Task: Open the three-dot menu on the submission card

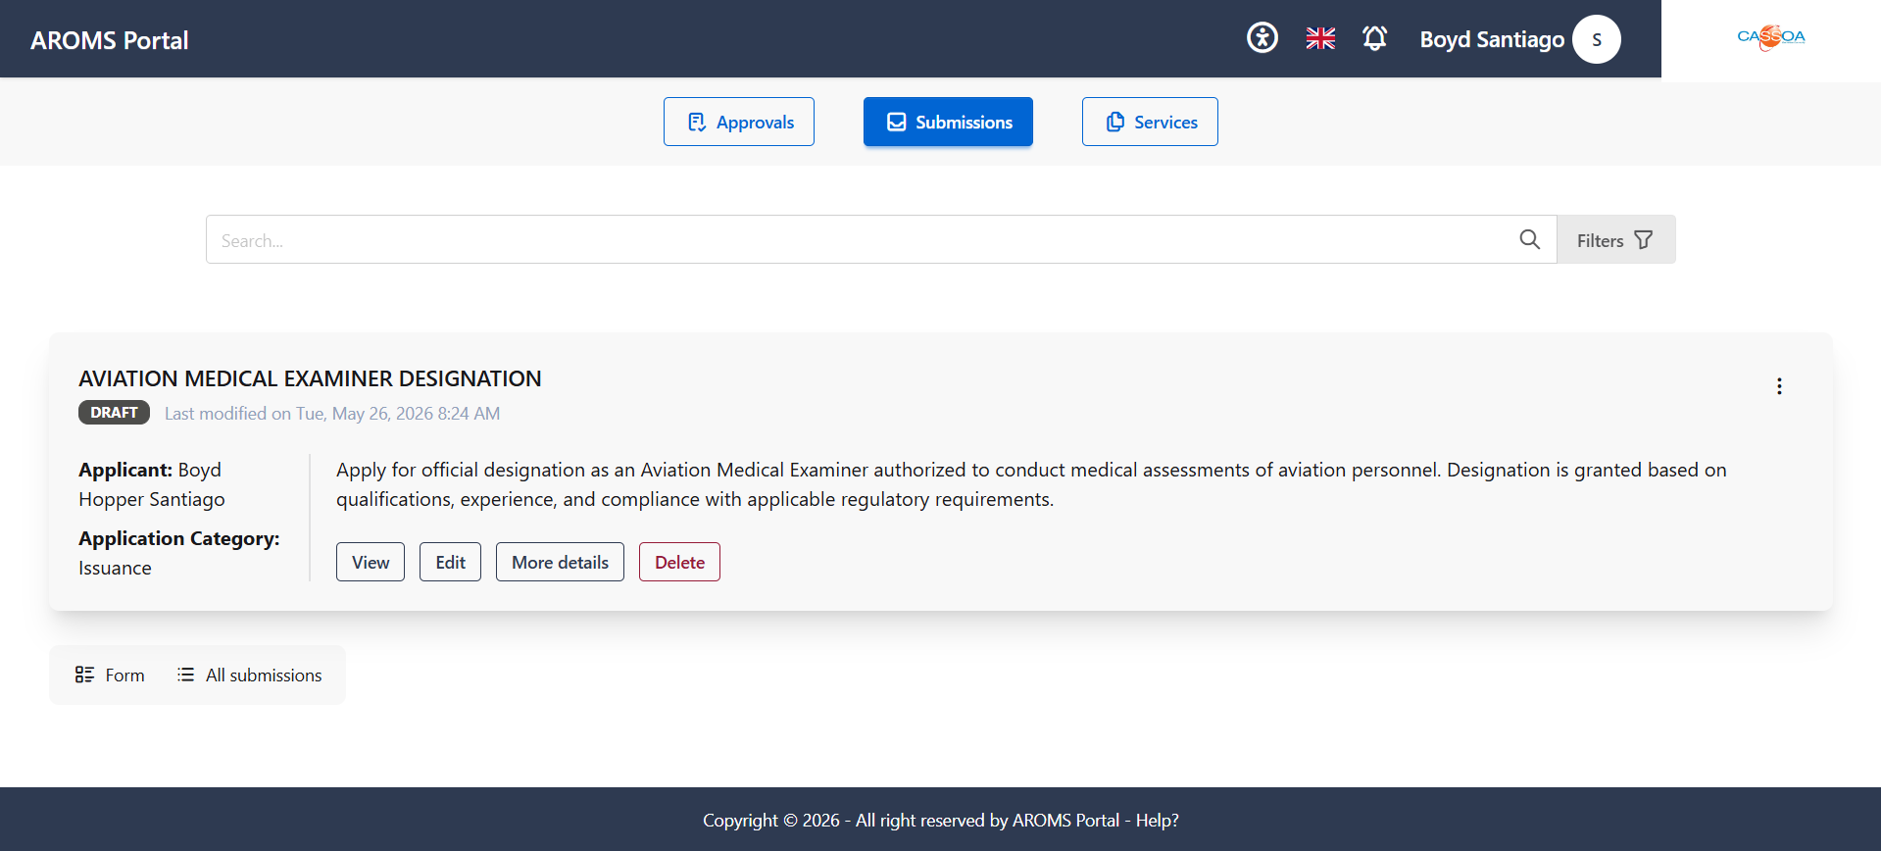Action: click(1779, 386)
